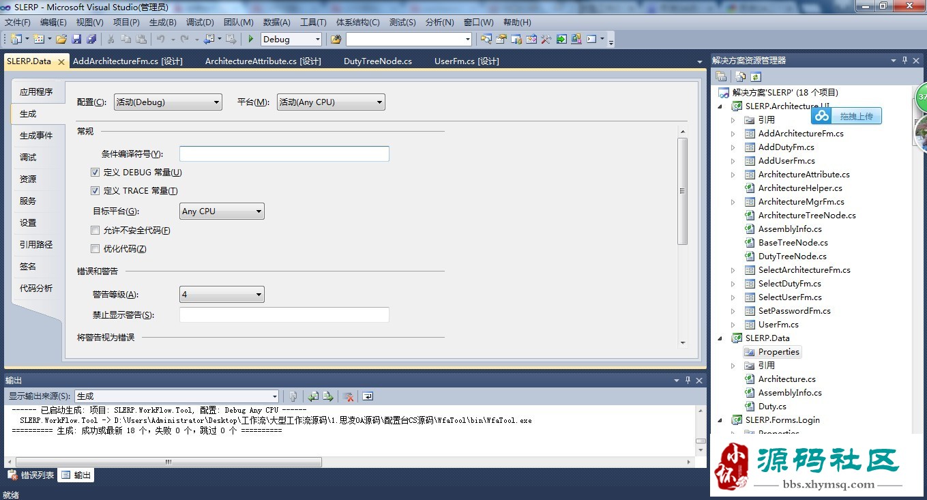Open the Toolbox hammer-and-wrench icon

[546, 39]
